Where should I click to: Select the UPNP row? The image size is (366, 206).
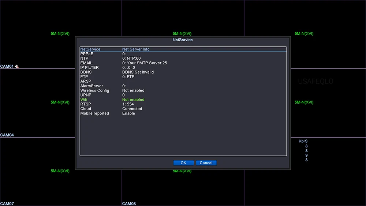183,95
